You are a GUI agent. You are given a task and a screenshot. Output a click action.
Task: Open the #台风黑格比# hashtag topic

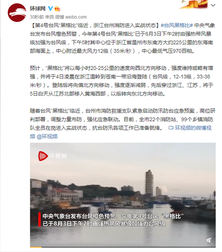pos(177,25)
